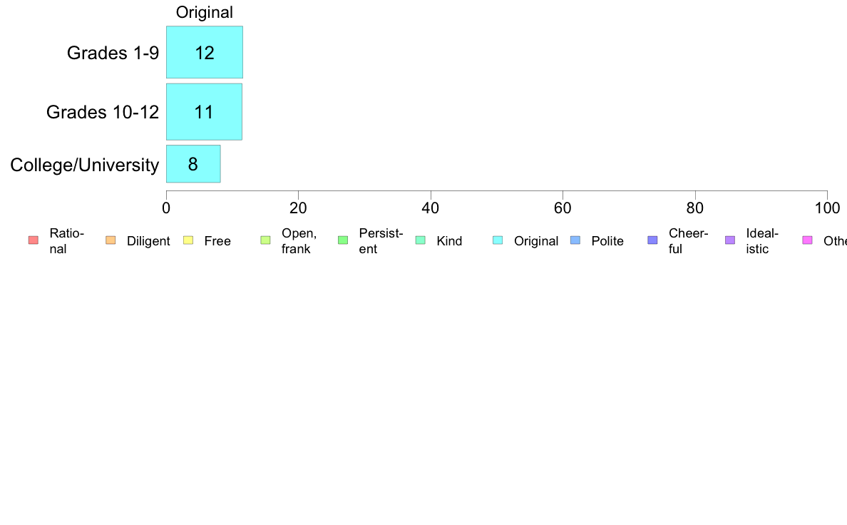Click the Grades 1-9 bar showing 12
Viewport: 847px width, 525px height.
tap(205, 52)
